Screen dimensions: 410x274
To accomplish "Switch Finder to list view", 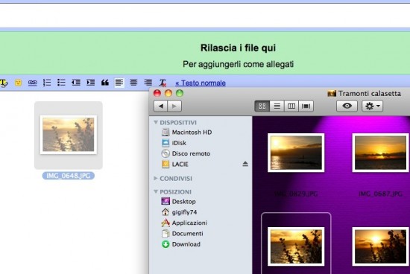I will pos(277,106).
